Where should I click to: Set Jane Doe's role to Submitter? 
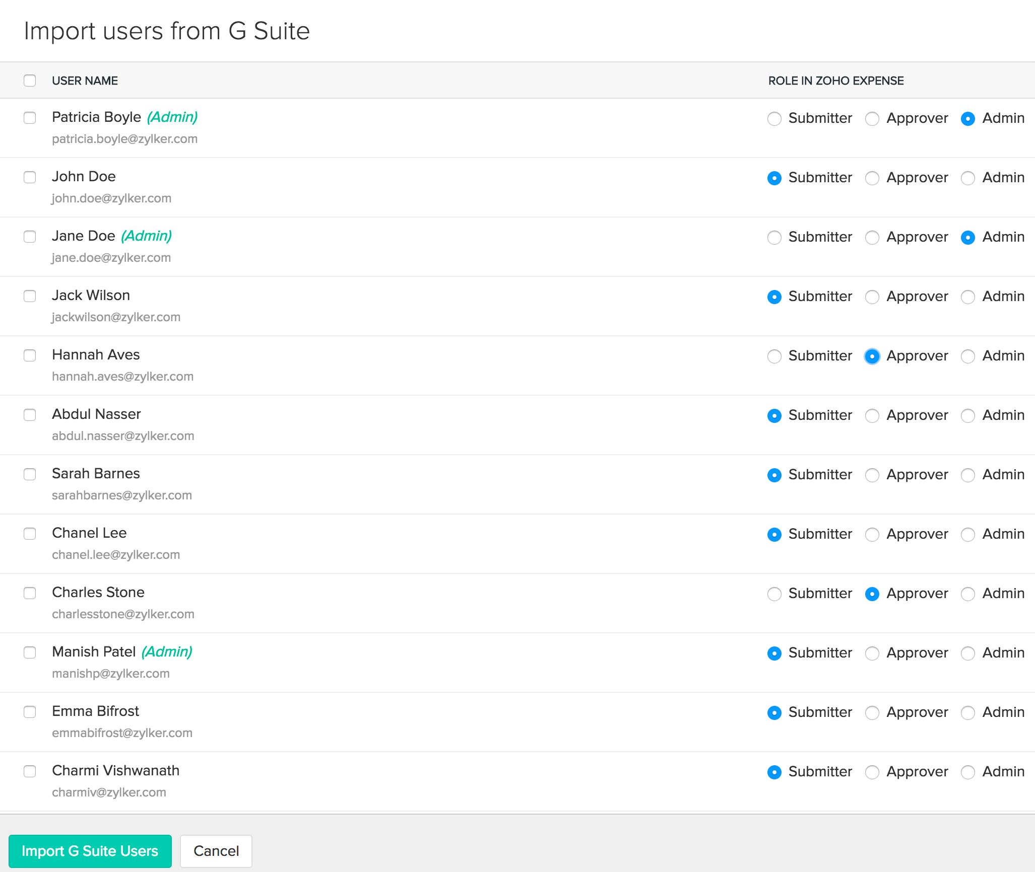pyautogui.click(x=774, y=238)
